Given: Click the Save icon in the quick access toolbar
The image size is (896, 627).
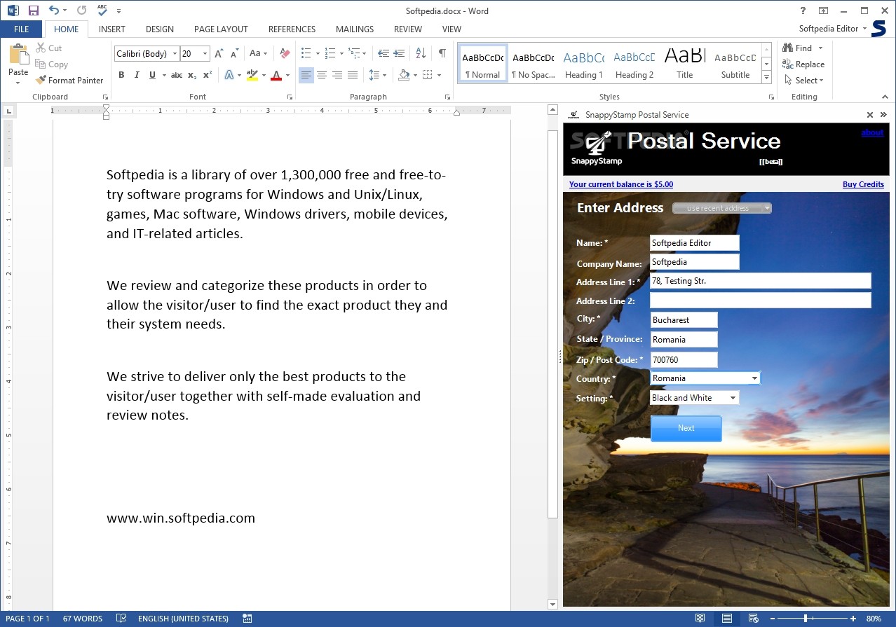Looking at the screenshot, I should click(33, 11).
